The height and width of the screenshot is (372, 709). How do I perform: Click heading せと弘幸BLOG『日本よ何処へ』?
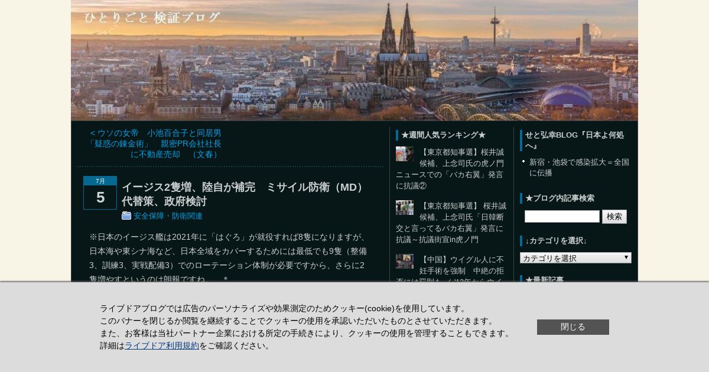point(575,141)
